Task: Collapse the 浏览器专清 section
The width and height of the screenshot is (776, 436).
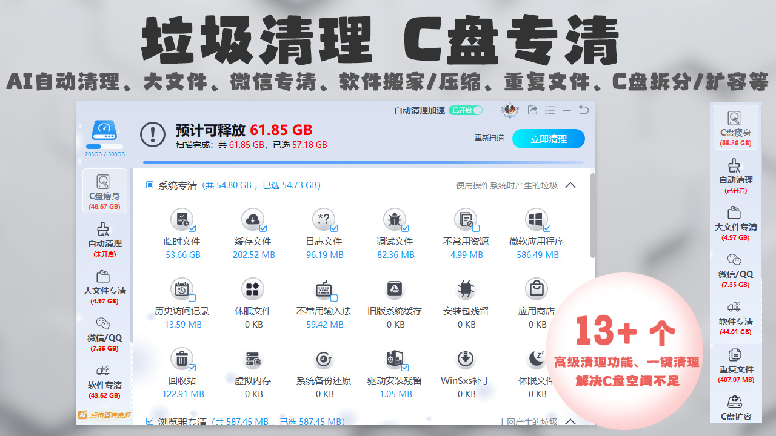Action: [570, 421]
